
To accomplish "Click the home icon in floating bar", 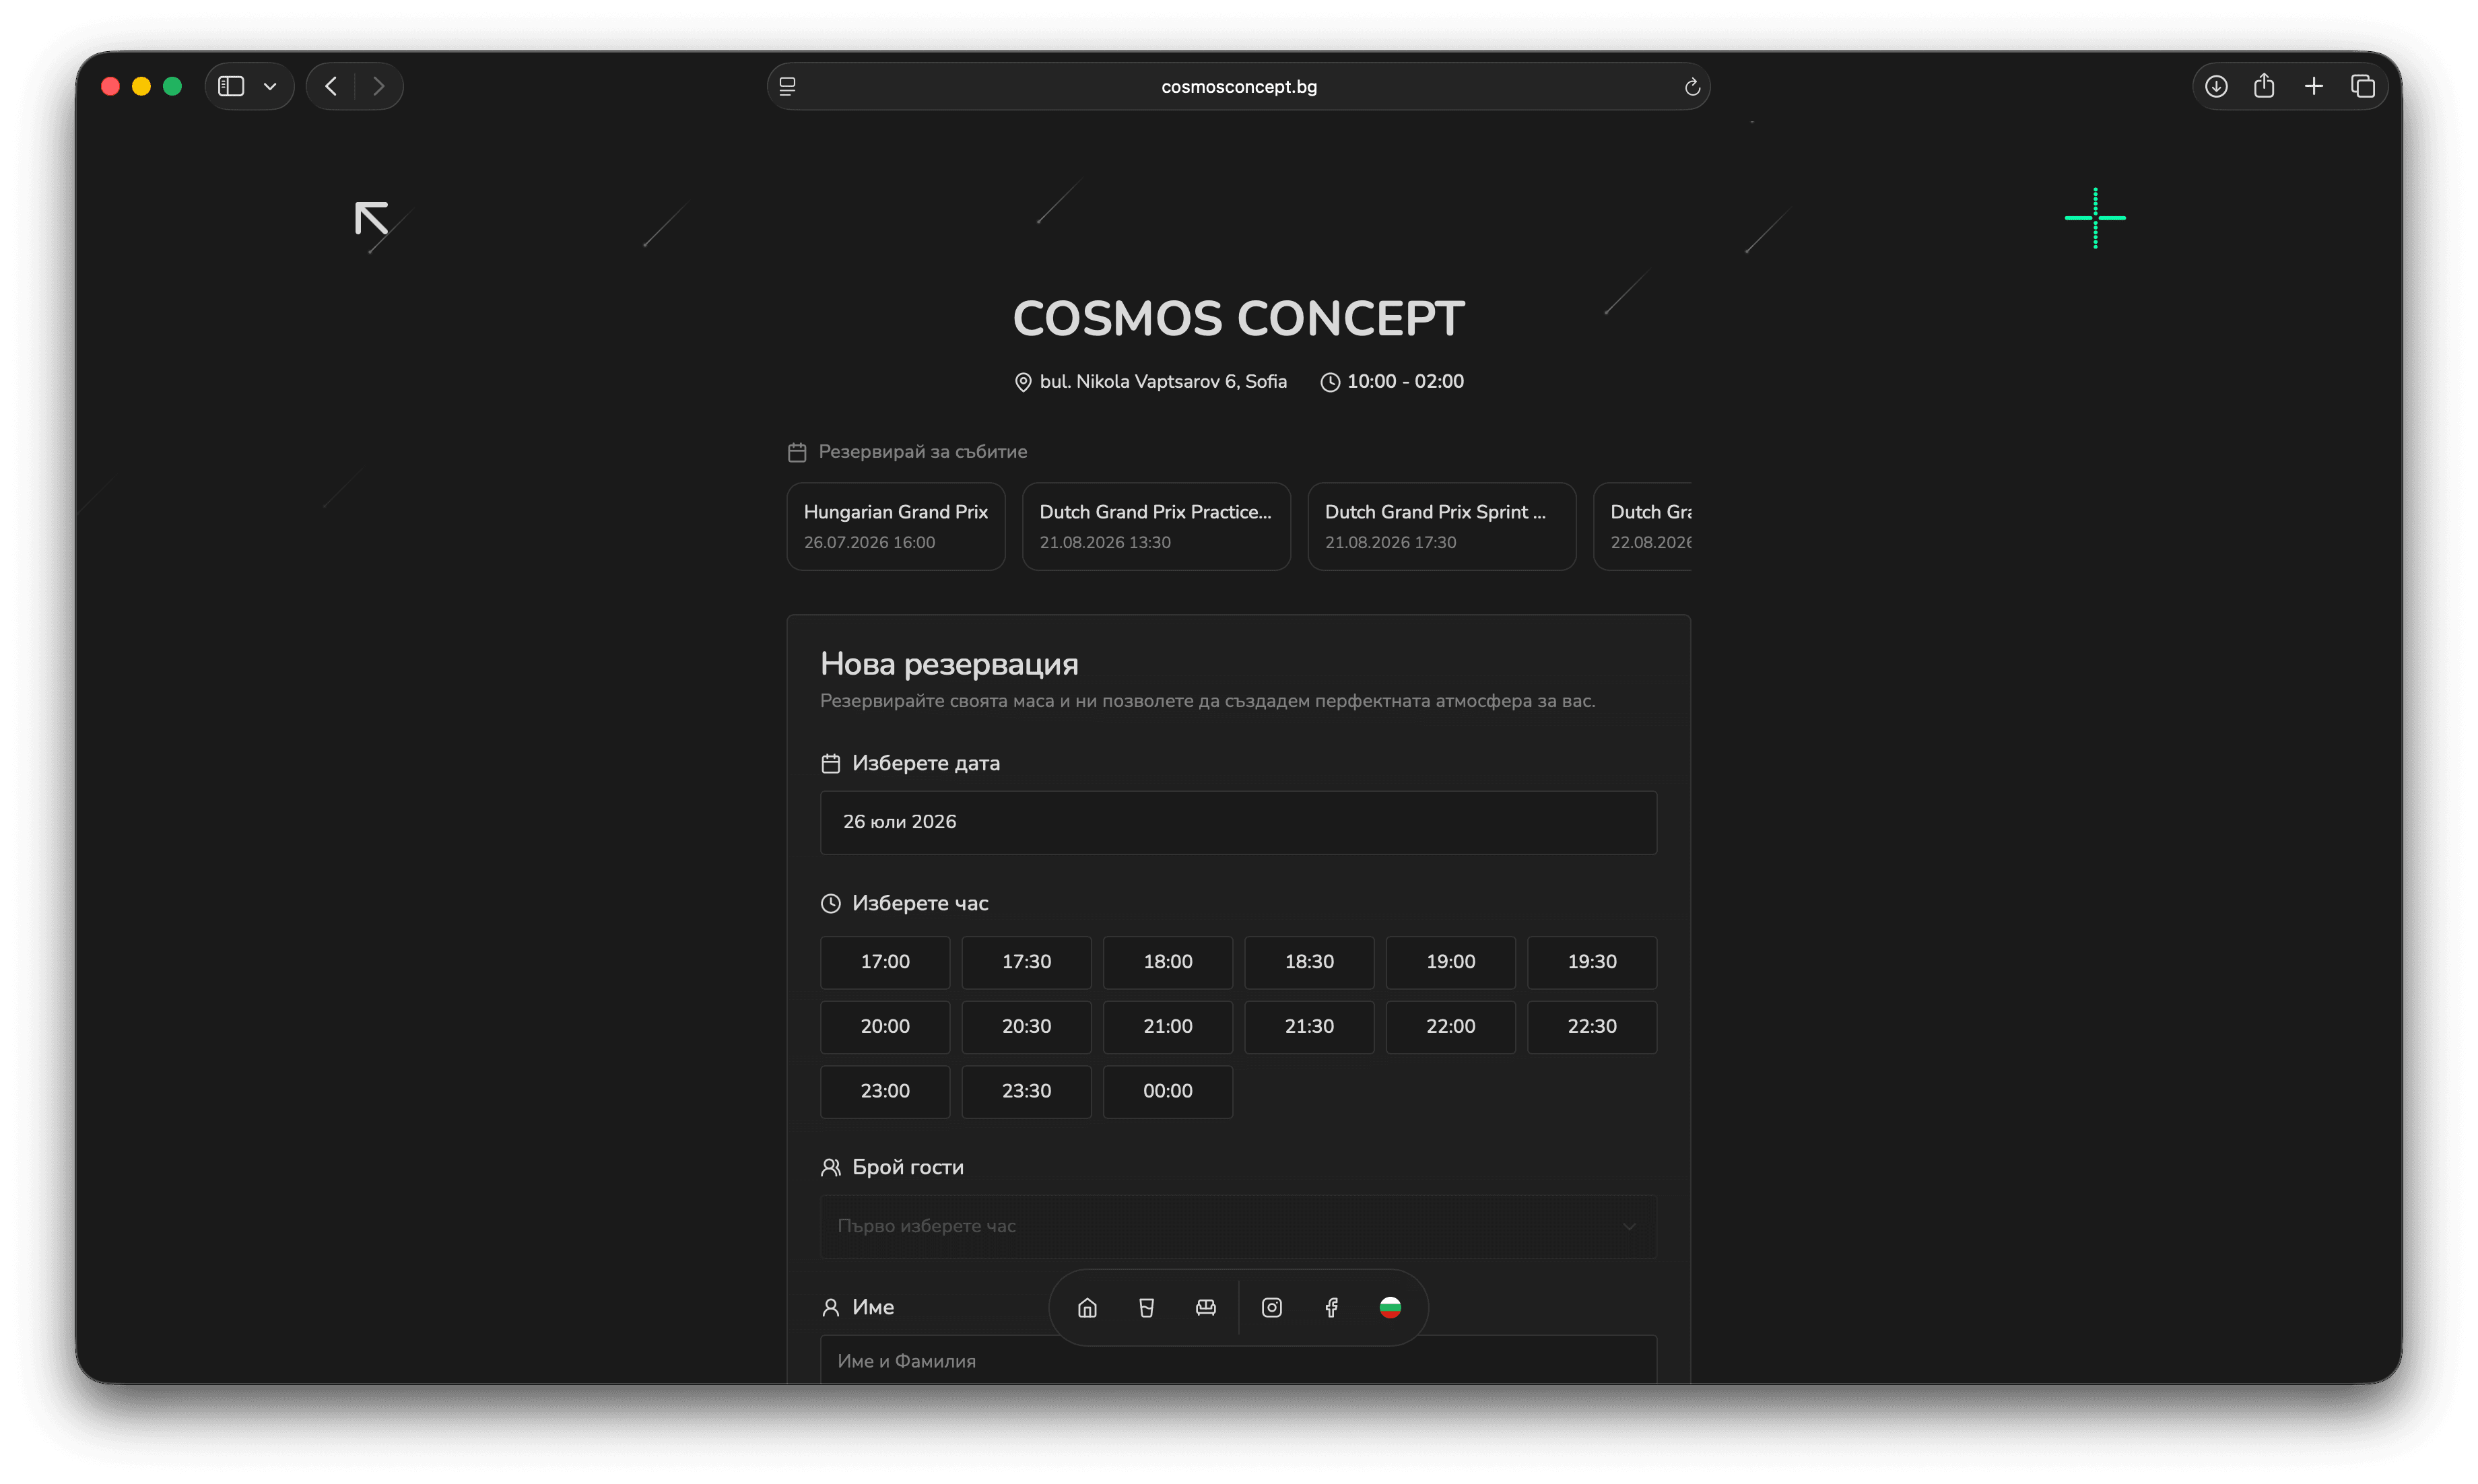I will click(x=1087, y=1308).
